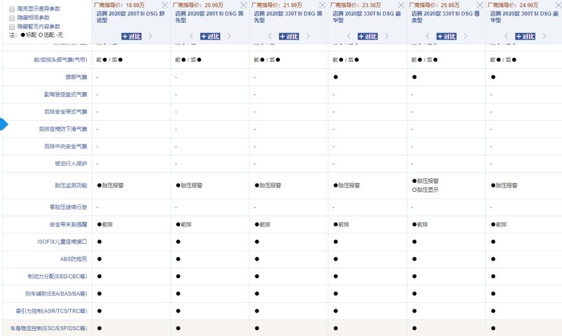The height and width of the screenshot is (336, 562).
Task: Click the 后排中央安全气囊 row label
Action: [66, 147]
